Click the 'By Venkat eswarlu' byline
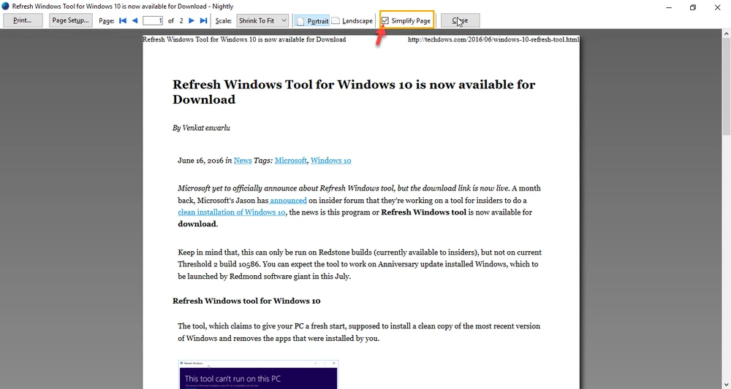This screenshot has width=731, height=389. (x=201, y=128)
